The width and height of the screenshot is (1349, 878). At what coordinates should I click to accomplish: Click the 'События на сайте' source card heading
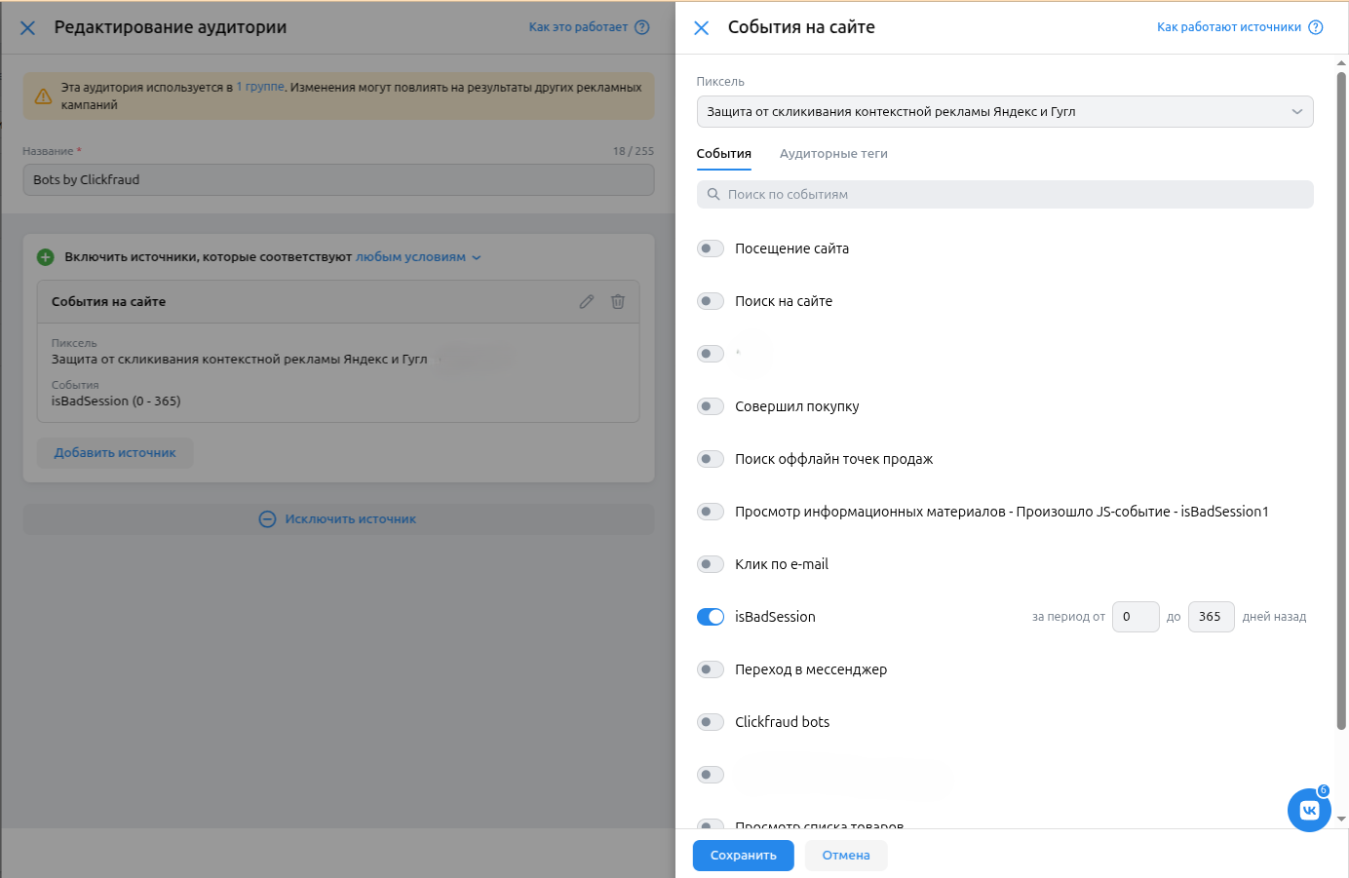pyautogui.click(x=108, y=301)
